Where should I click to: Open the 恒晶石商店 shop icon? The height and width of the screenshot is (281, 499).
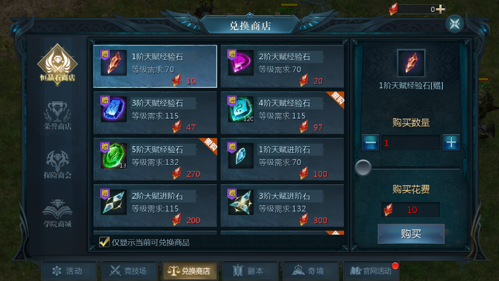(58, 65)
